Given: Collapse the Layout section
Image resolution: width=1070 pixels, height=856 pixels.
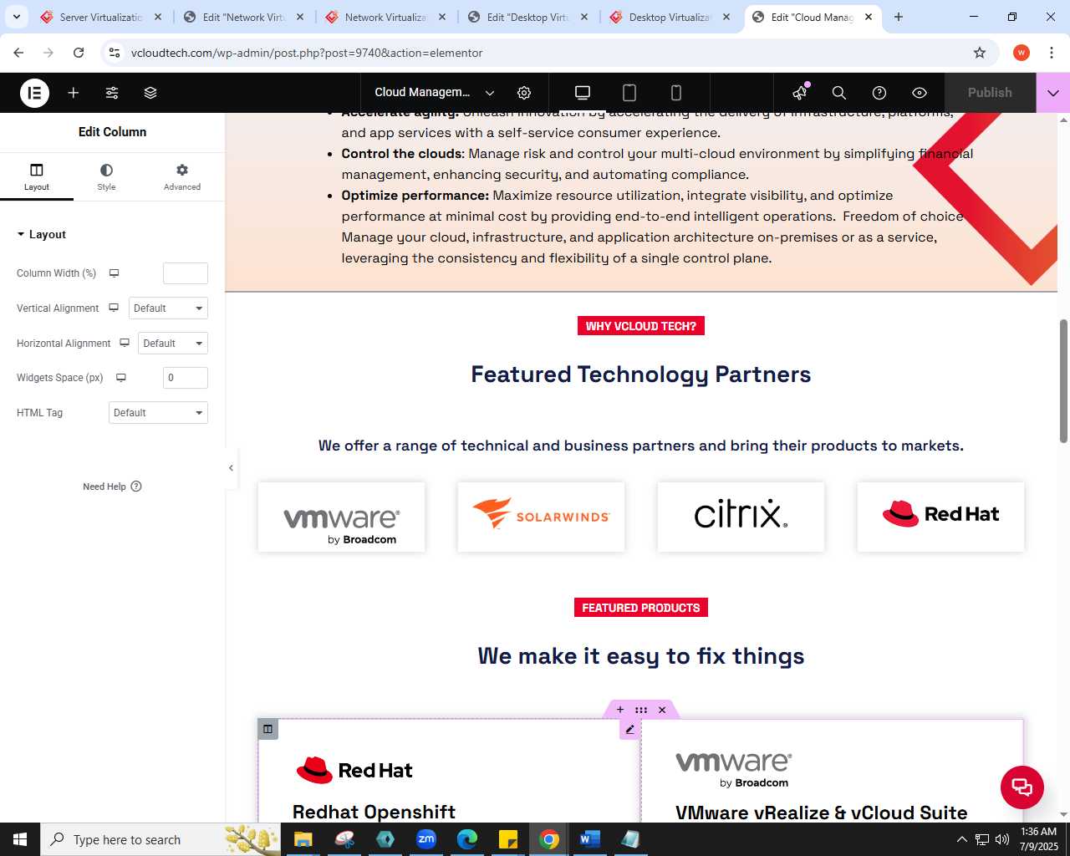Looking at the screenshot, I should click(x=41, y=235).
